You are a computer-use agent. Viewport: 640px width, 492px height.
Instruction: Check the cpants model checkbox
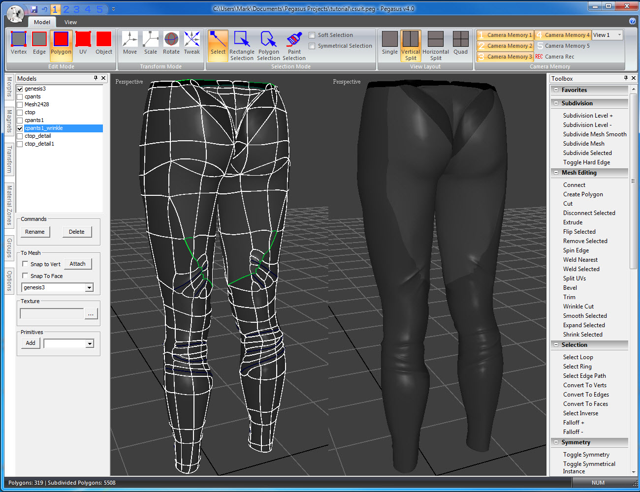(x=20, y=96)
